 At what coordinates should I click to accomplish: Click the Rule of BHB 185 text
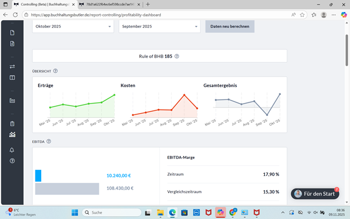(156, 56)
